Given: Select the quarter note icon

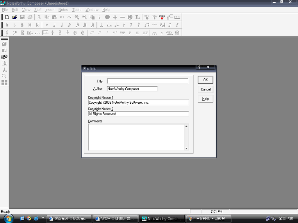Looking at the screenshot, I should click(62, 25).
